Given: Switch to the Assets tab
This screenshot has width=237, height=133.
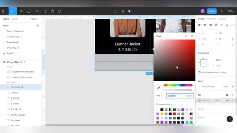Looking at the screenshot, I should [15, 19].
